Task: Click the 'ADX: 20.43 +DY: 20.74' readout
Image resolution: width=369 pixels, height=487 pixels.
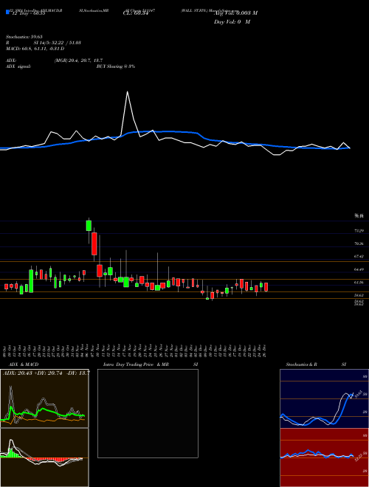Action: (33, 373)
